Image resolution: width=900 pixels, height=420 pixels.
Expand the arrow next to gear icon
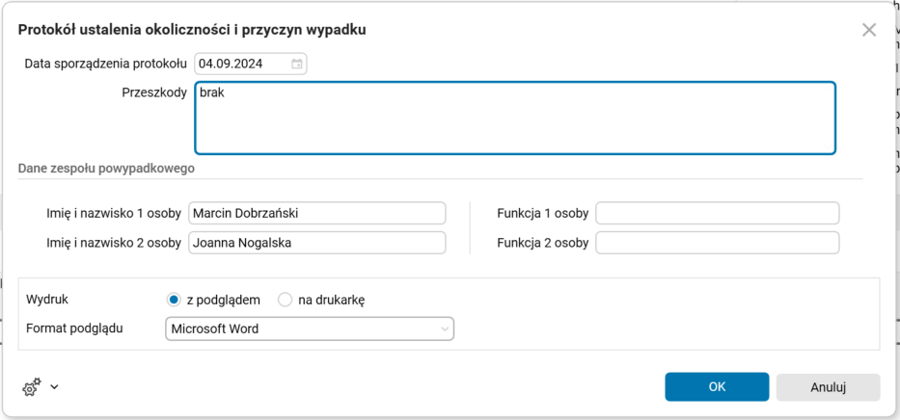point(54,387)
